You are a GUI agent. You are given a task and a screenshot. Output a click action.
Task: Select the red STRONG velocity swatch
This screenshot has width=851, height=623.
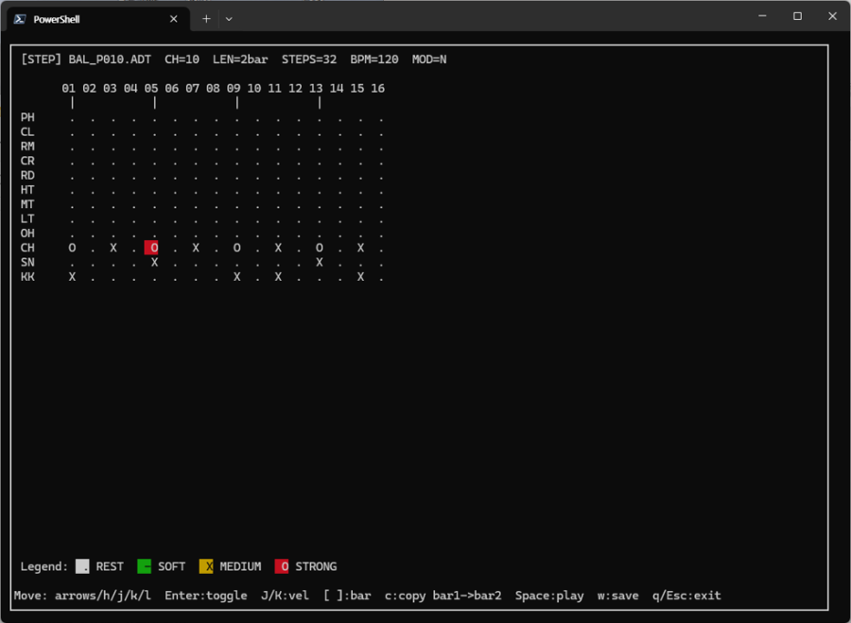click(x=284, y=565)
